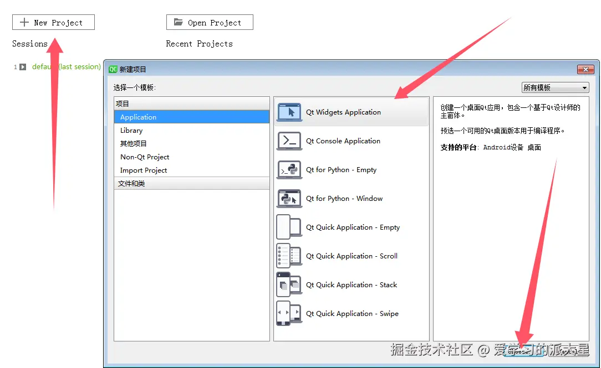Screen dimensions: 601x368
Task: Click the Open Project button
Action: click(210, 22)
